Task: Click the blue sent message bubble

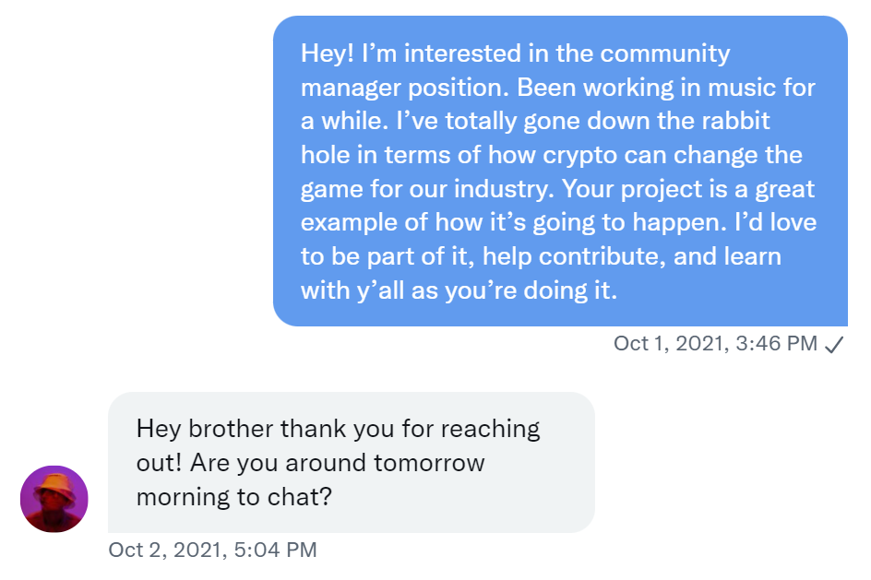Action: pos(560,172)
